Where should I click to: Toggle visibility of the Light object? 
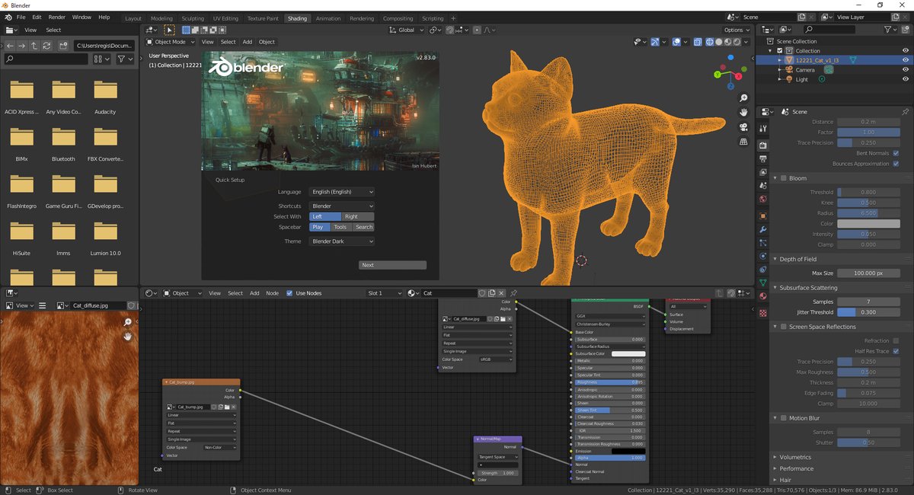(x=906, y=79)
